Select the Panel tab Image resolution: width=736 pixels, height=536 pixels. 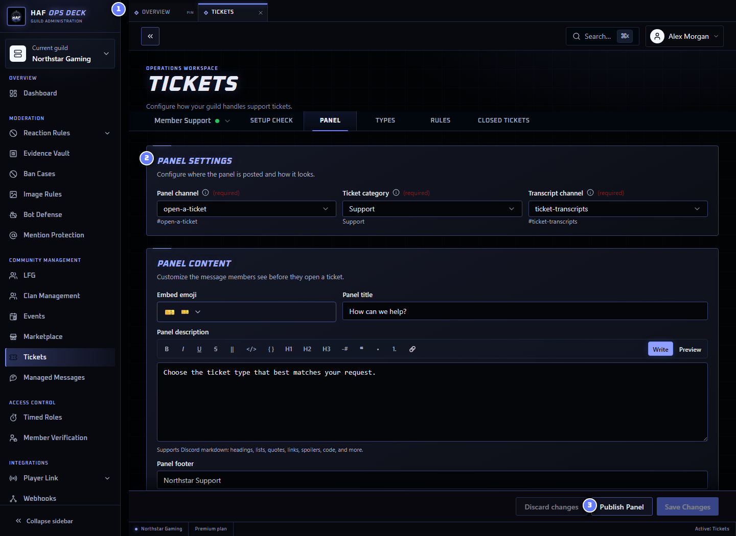click(330, 120)
